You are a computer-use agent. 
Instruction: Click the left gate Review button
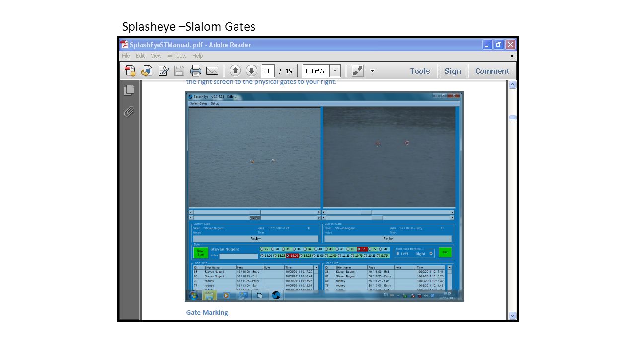(255, 238)
